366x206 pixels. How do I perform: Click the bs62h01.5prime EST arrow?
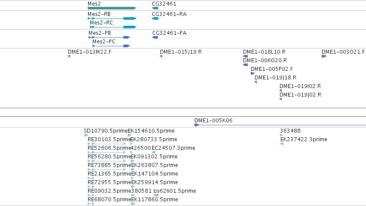tap(156, 195)
